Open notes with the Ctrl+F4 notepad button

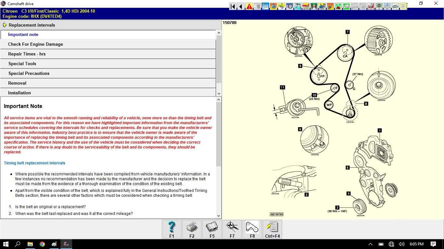click(x=272, y=229)
